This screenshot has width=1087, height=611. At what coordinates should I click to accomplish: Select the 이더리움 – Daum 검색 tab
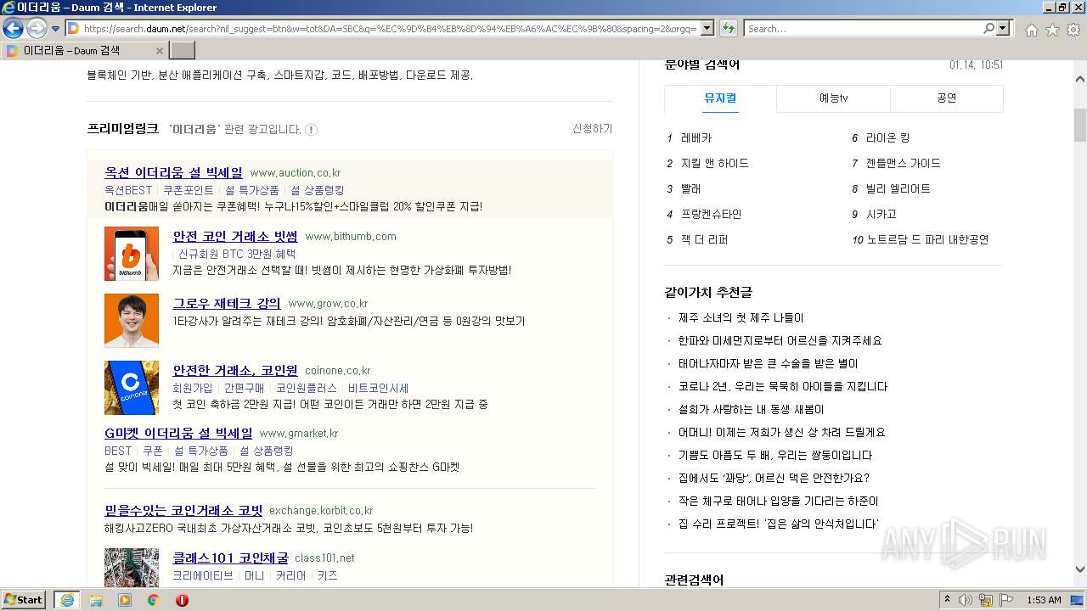85,50
